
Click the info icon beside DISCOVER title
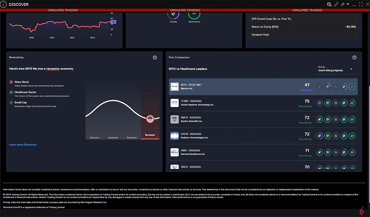tap(4, 4)
